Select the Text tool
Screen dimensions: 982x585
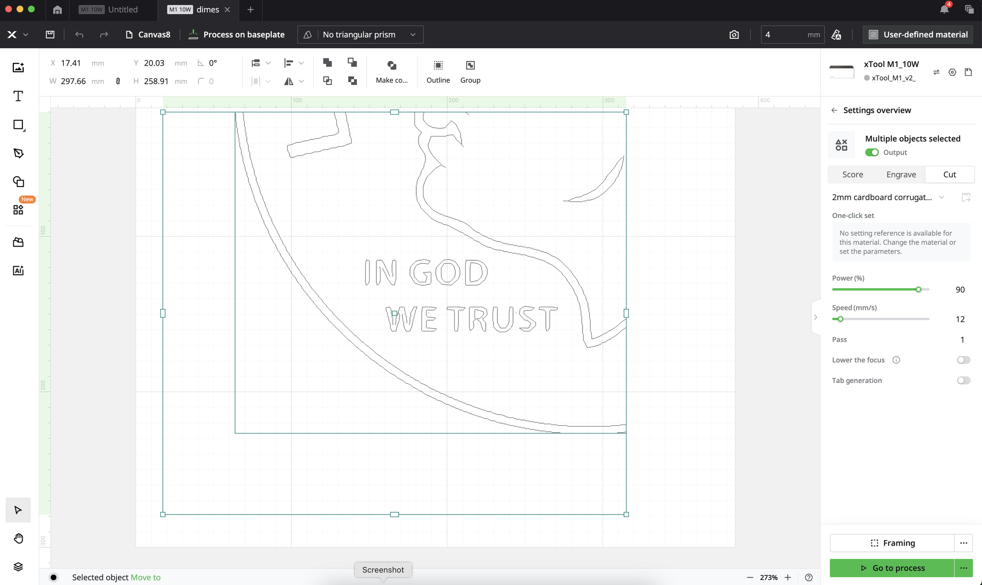tap(18, 96)
